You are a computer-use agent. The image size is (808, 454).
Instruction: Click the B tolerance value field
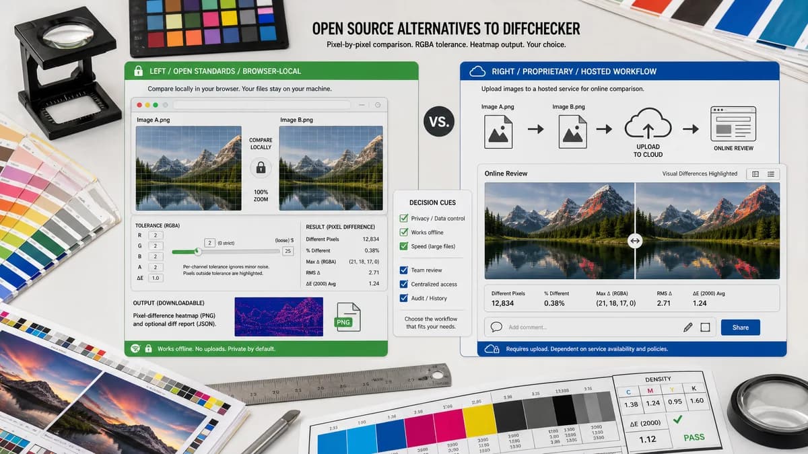pyautogui.click(x=156, y=256)
